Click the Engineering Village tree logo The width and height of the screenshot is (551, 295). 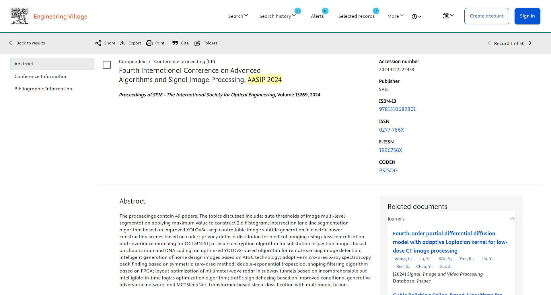(x=20, y=16)
